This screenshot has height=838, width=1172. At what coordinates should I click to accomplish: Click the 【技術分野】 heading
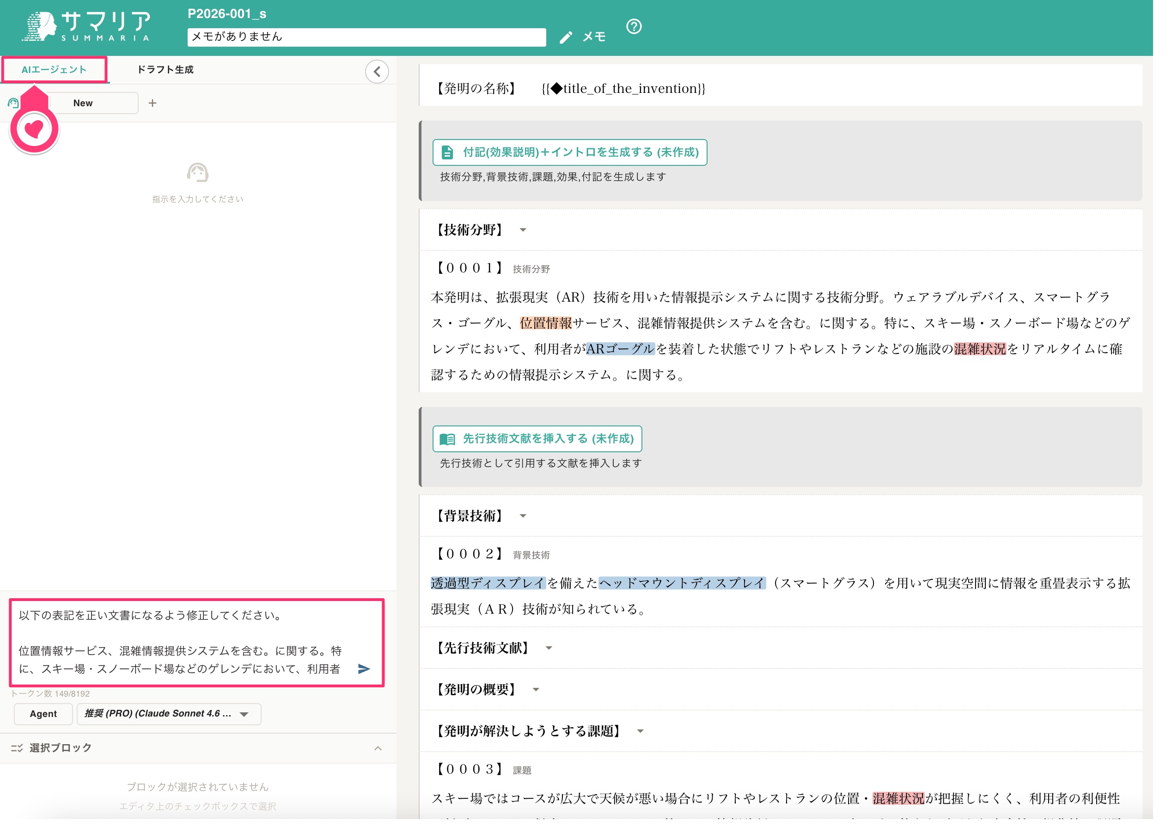tap(469, 230)
